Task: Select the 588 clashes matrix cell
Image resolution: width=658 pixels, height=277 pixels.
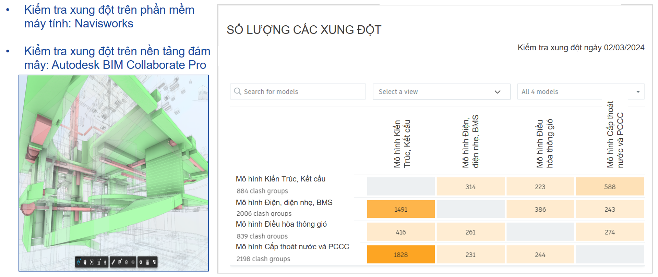Action: 610,187
